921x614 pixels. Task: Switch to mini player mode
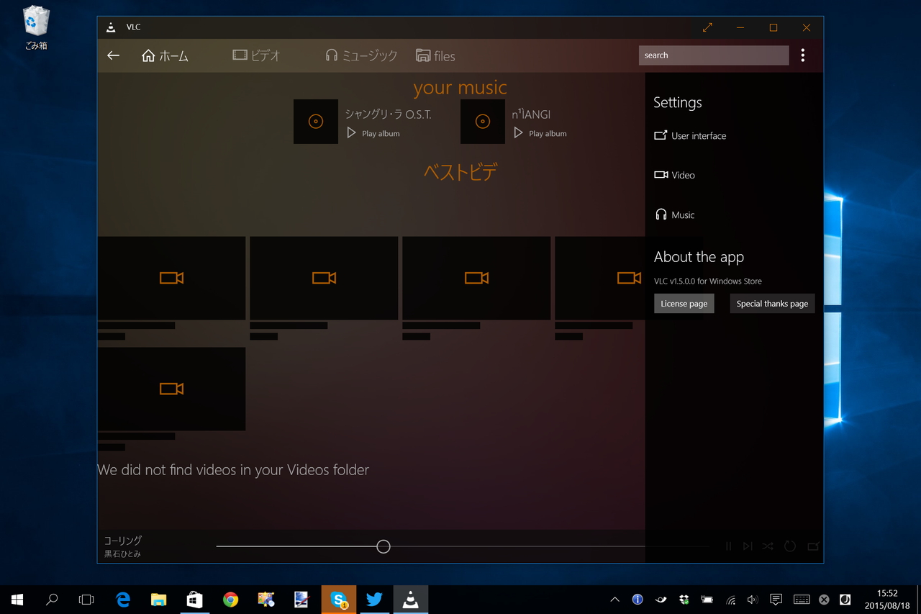coord(812,546)
